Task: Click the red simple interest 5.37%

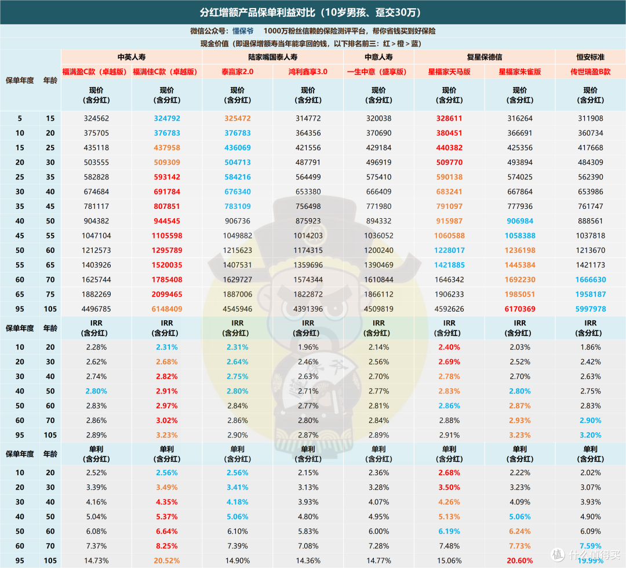Action: (x=167, y=516)
